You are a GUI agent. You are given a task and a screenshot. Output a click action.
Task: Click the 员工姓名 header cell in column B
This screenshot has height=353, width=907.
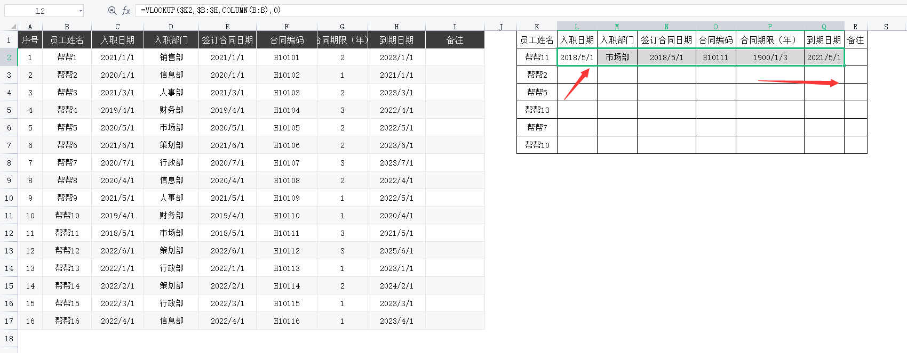67,40
